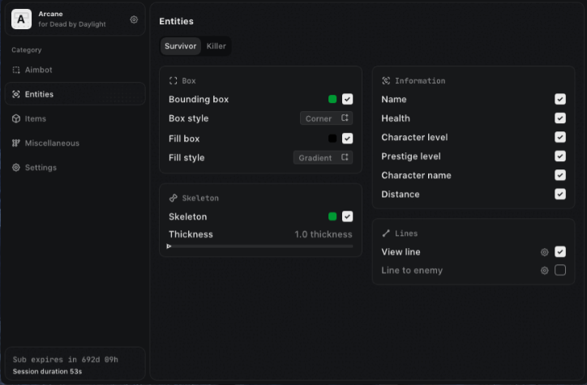Screen dimensions: 587x385
Task: Click the Miscellaneous icon in sidebar
Action: (16, 143)
